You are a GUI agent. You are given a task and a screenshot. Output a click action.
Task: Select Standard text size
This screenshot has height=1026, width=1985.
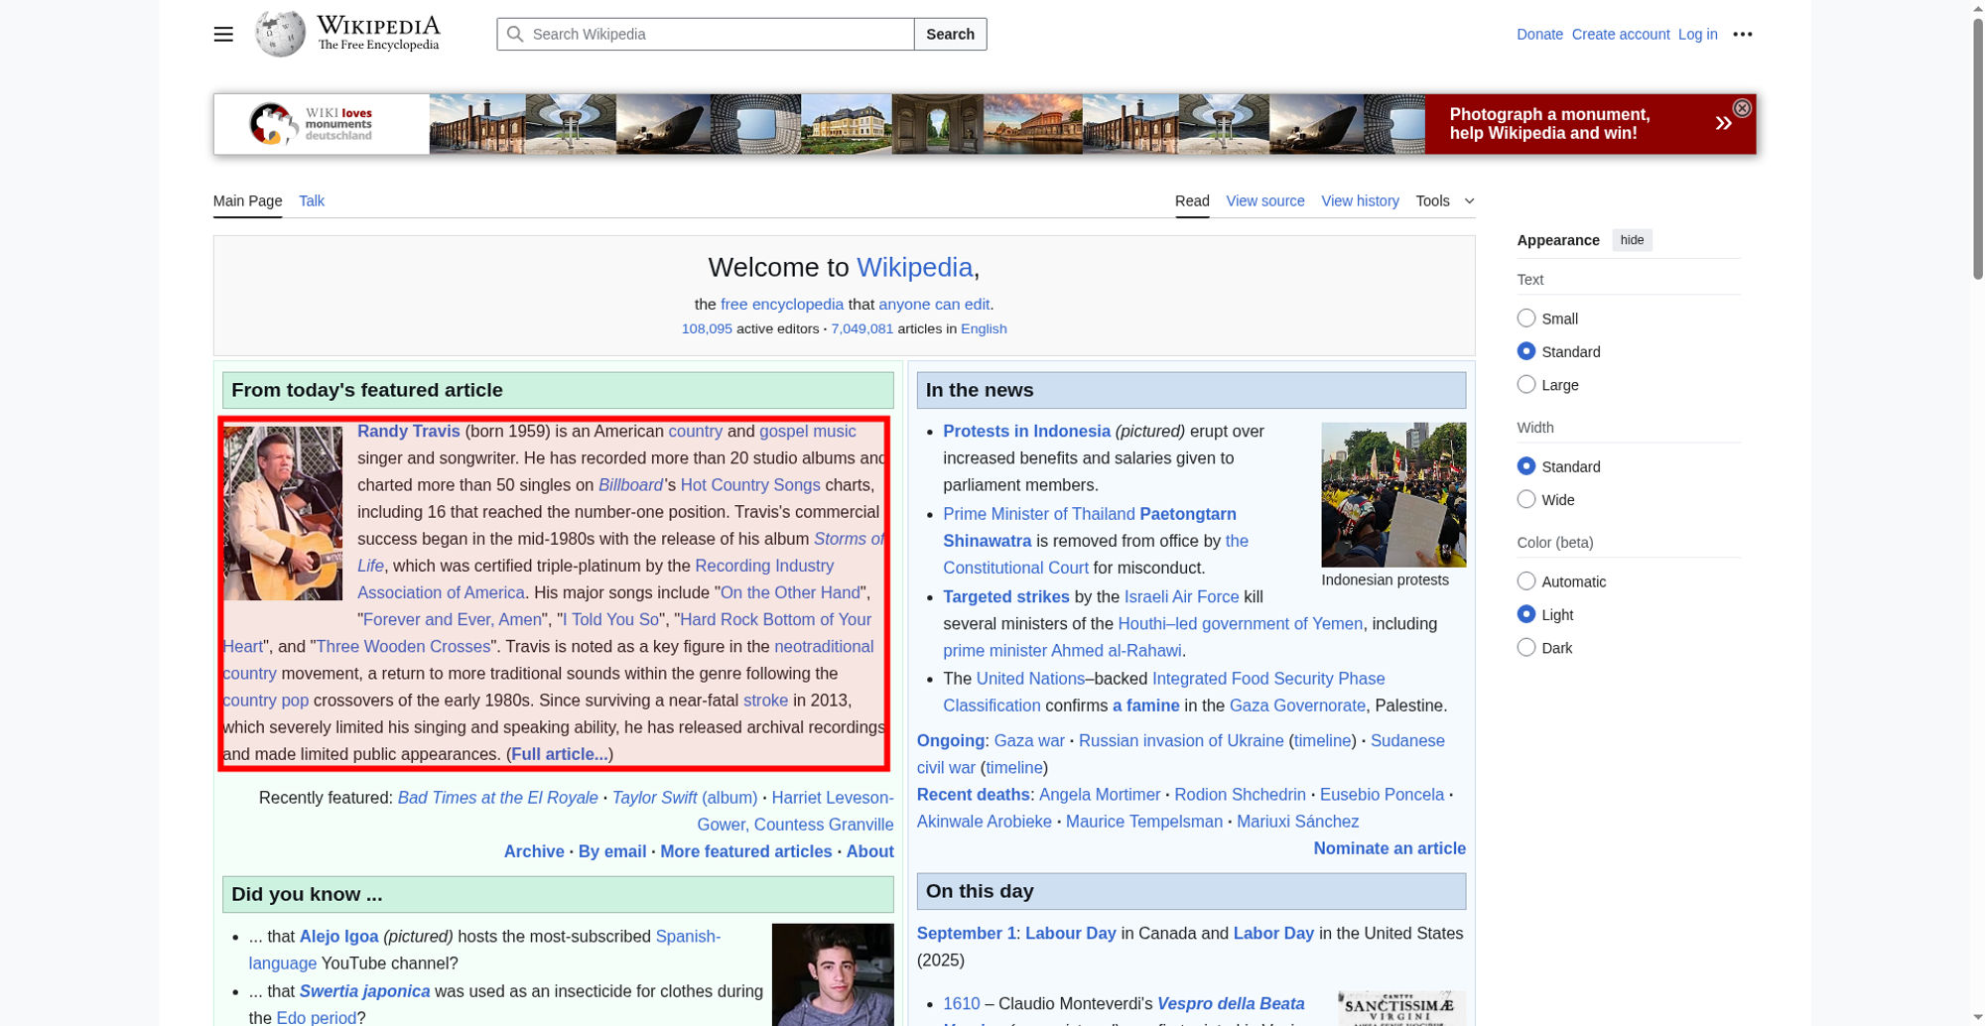(x=1526, y=351)
